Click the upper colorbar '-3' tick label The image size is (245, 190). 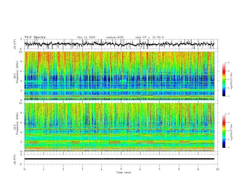228,62
